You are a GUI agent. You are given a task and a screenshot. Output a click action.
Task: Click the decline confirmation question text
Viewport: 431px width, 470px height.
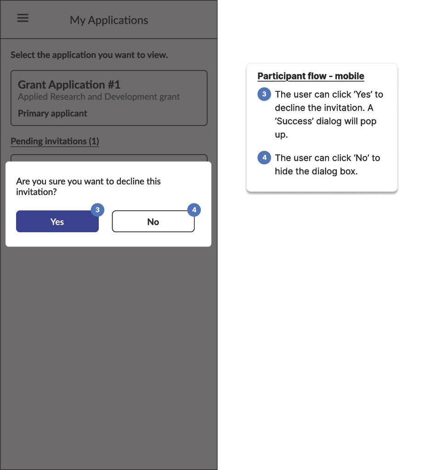pyautogui.click(x=88, y=186)
